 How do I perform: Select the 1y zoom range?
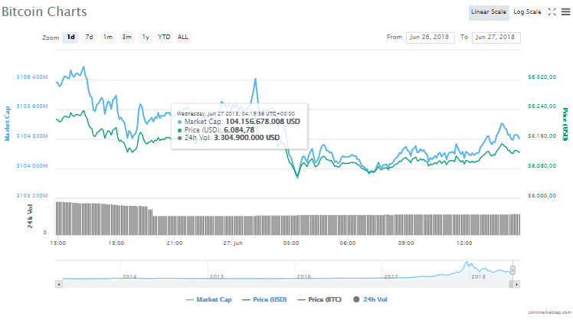[146, 38]
